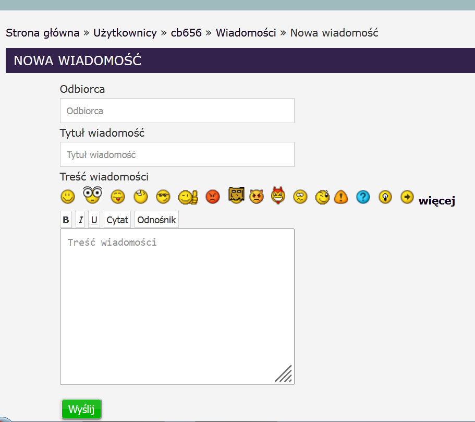475x422 pixels.
Task: Apply underline with U button
Action: click(94, 220)
